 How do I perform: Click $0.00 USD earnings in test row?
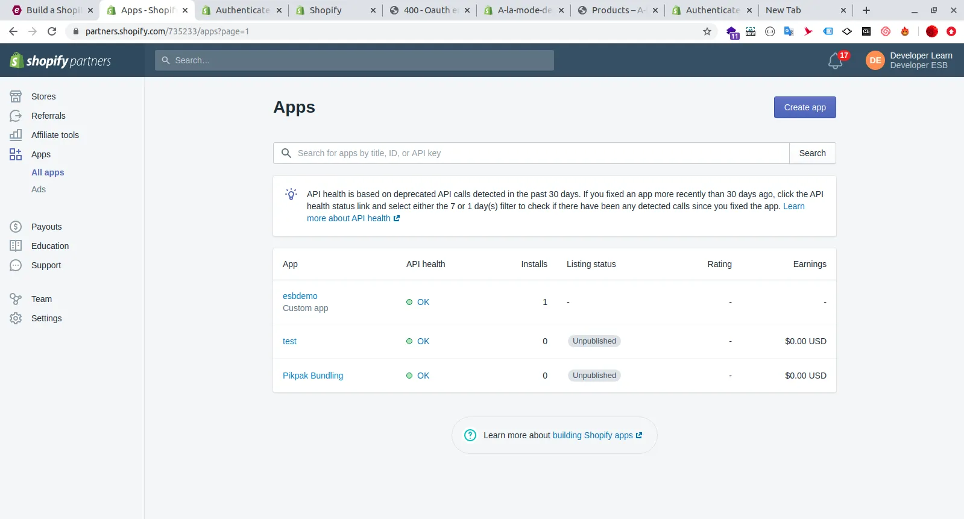point(805,341)
